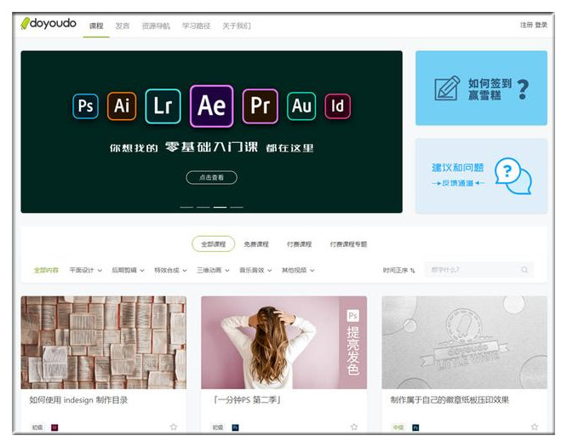Select the 付费课程 filter
567x447 pixels.
(299, 244)
